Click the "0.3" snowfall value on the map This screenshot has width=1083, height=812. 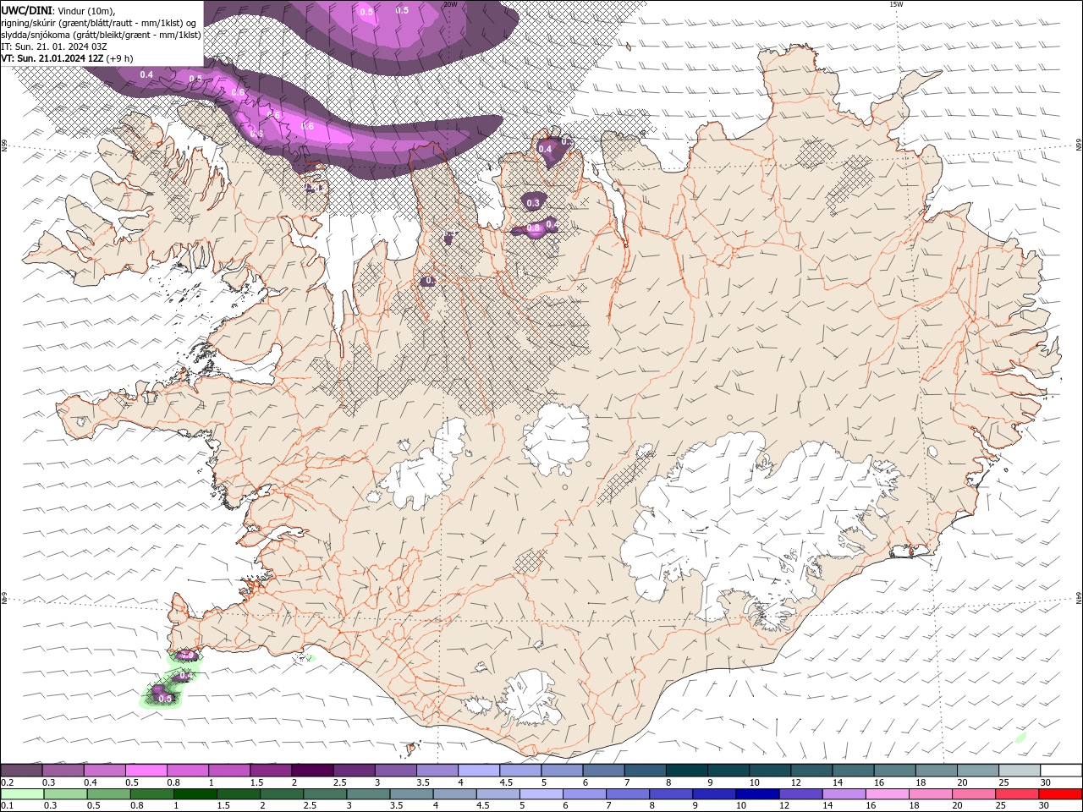pyautogui.click(x=533, y=203)
